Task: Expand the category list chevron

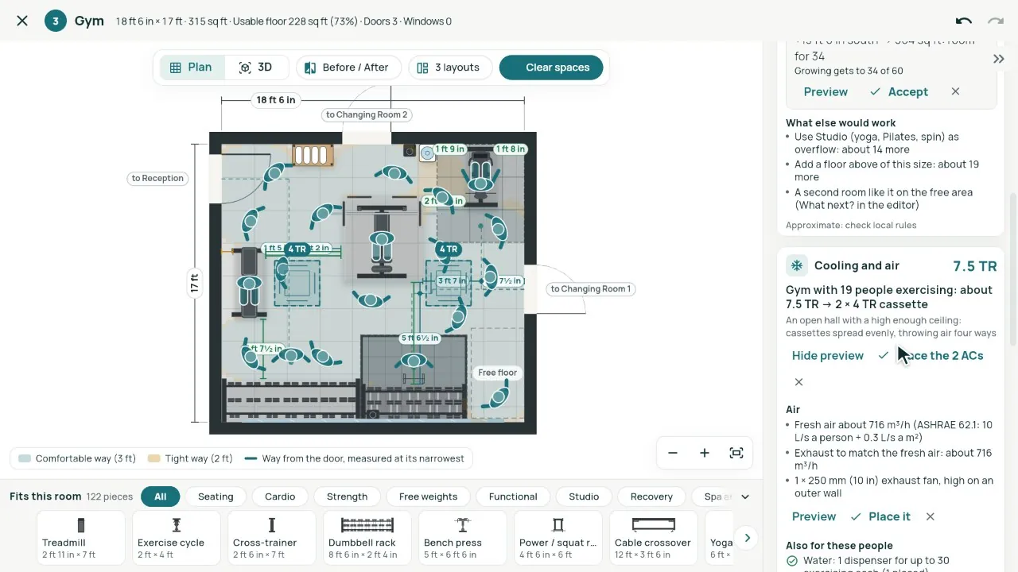Action: (745, 497)
